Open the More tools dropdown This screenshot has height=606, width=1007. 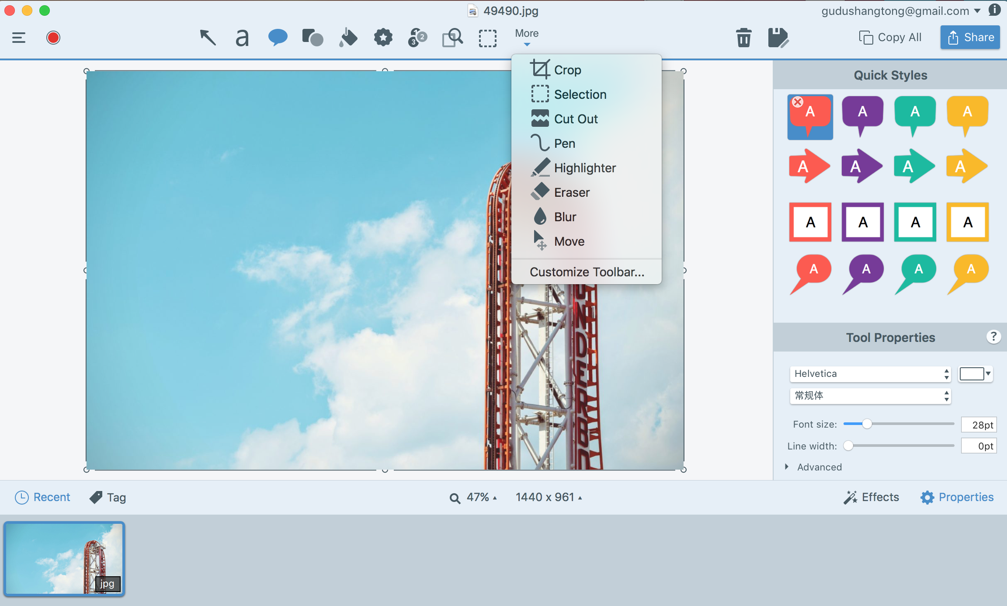tap(527, 38)
